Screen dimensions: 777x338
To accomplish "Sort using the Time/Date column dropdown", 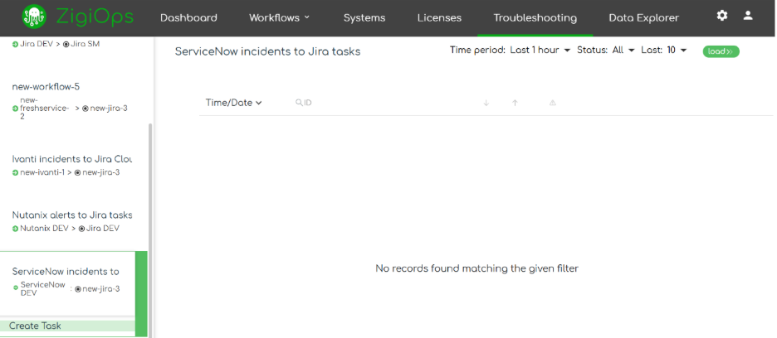I will [234, 103].
